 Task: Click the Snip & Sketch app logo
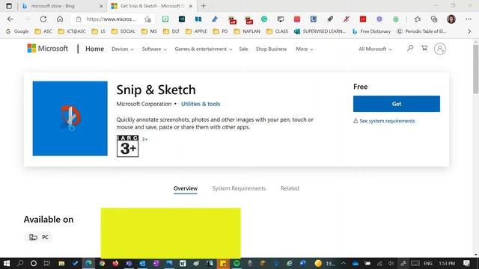(x=70, y=118)
